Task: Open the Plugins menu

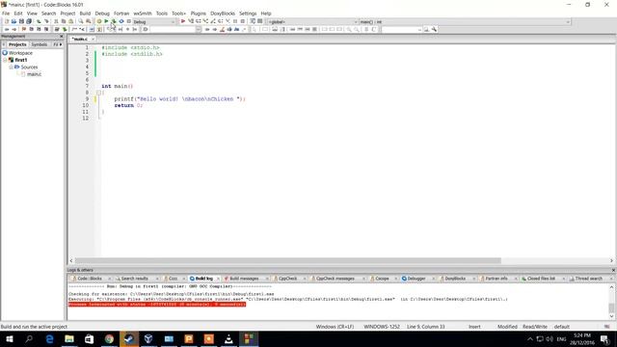Action: [199, 13]
